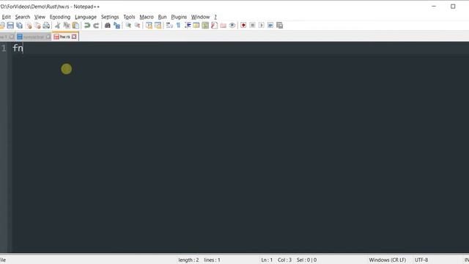Toggle Word wrap toolbar icon
Screen dimensions: 469x264
pos(169,26)
